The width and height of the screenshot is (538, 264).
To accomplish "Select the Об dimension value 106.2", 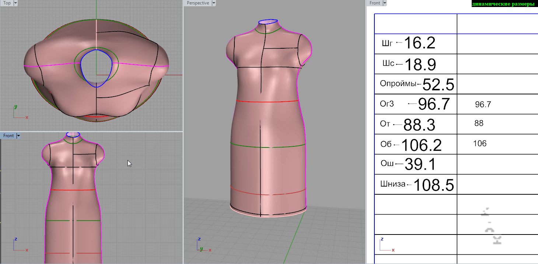I will [x=421, y=145].
